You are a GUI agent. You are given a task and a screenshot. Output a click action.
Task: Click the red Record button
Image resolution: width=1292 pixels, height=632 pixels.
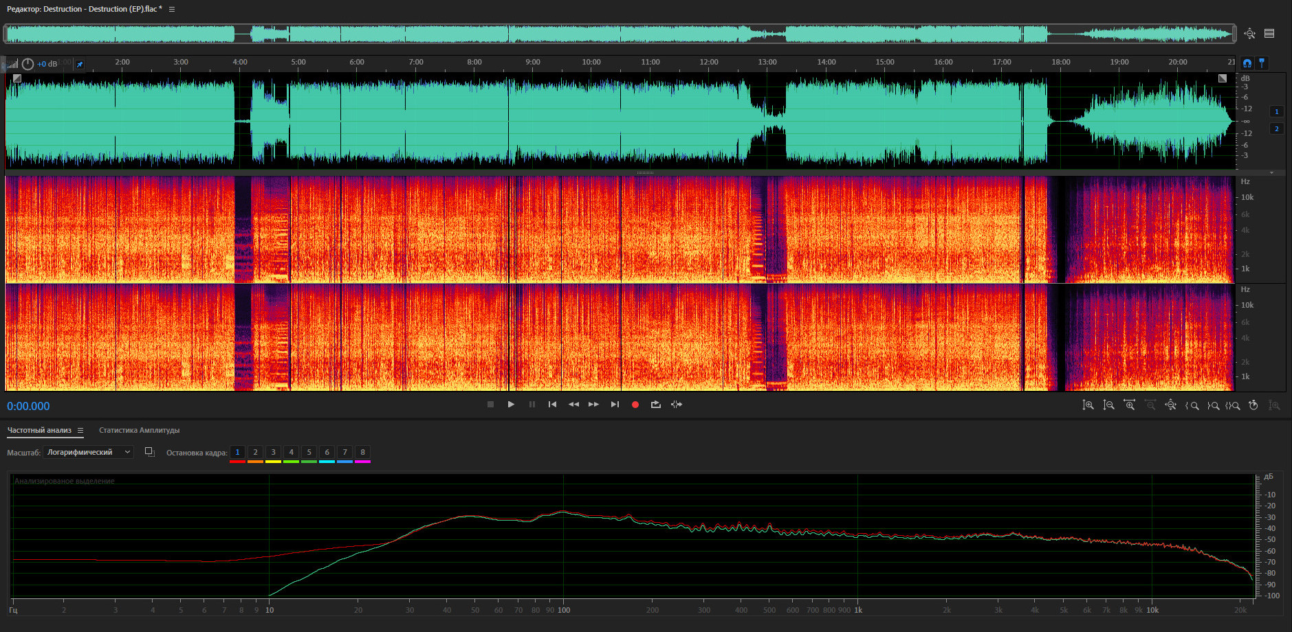(635, 405)
